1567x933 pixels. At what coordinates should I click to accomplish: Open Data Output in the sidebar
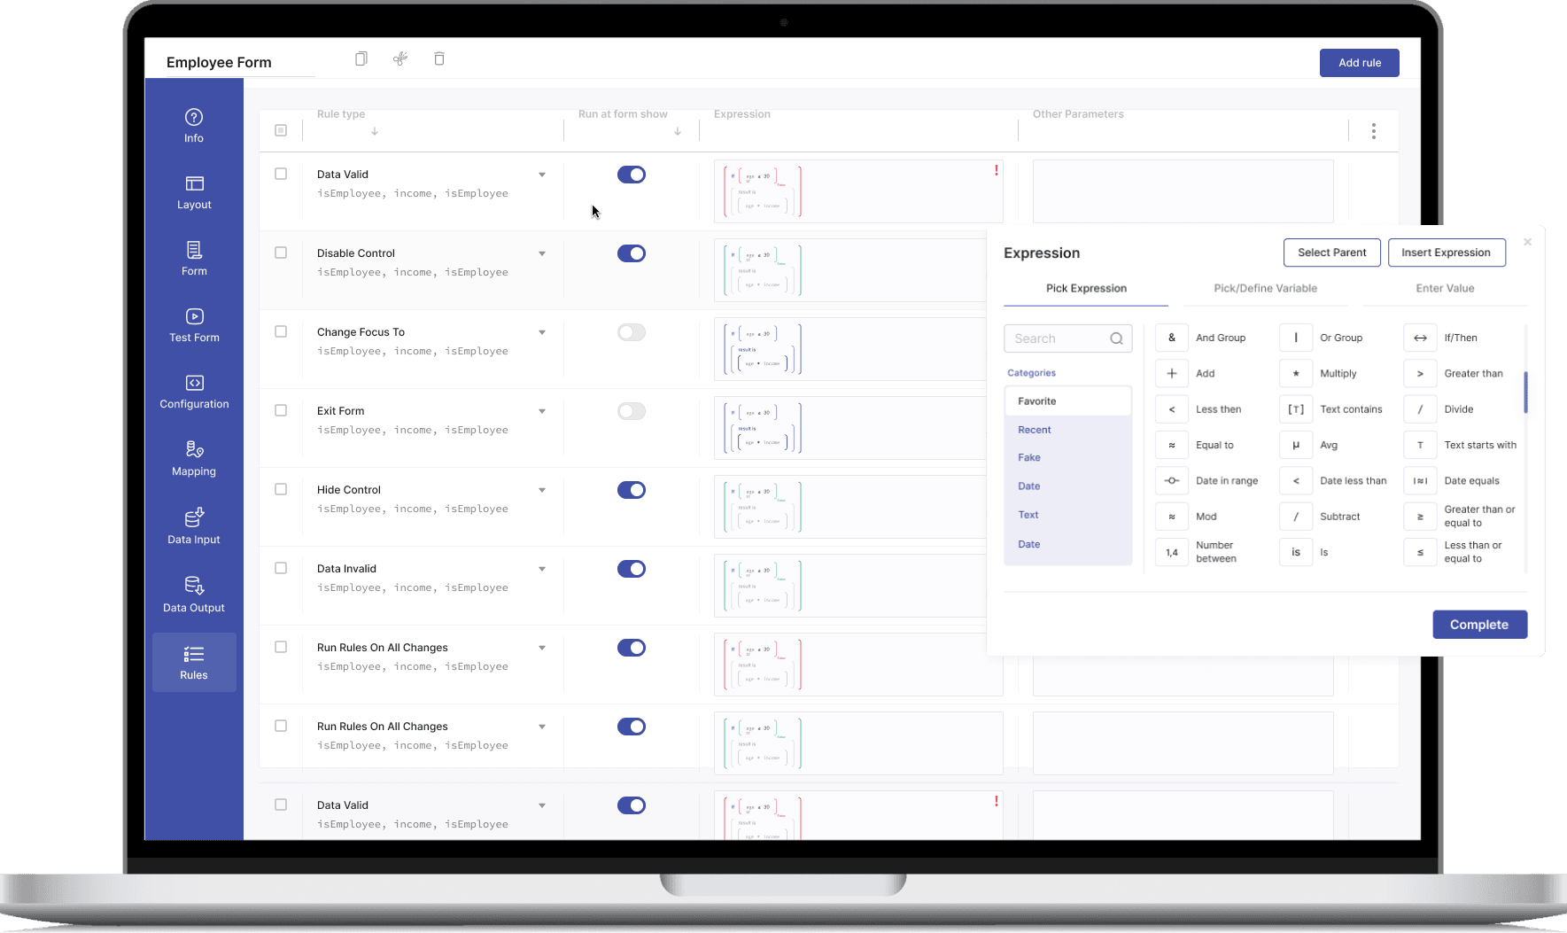coord(194,595)
